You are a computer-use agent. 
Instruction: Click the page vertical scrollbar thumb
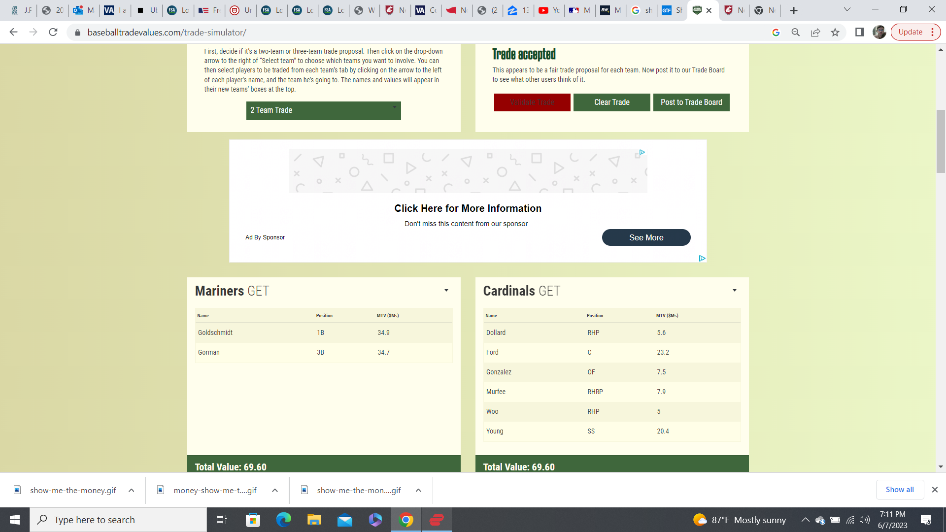[941, 141]
